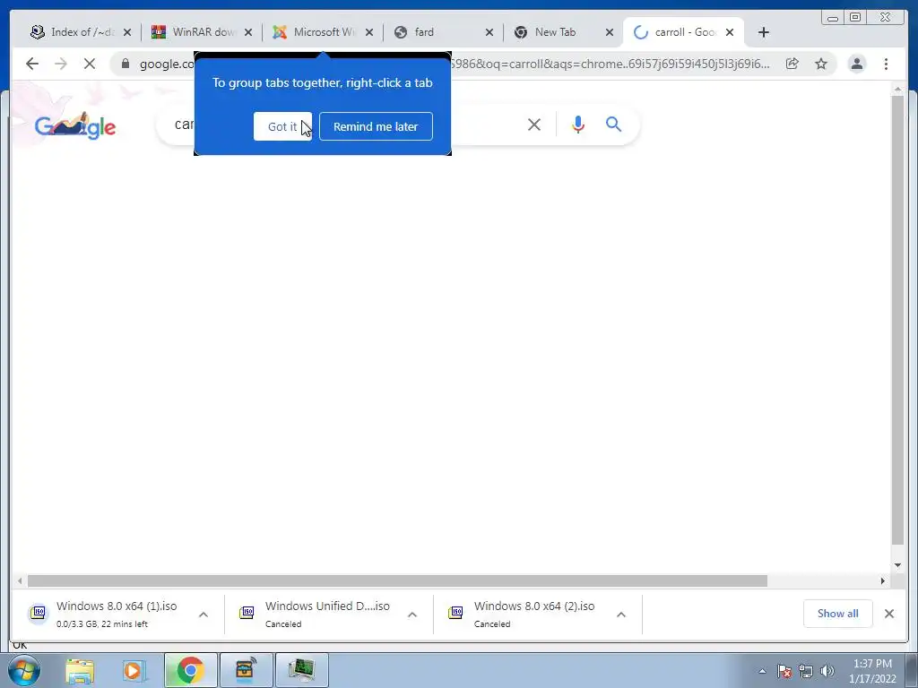Screen dimensions: 918x688
Task: Start voice search with microphone
Action: coord(578,125)
